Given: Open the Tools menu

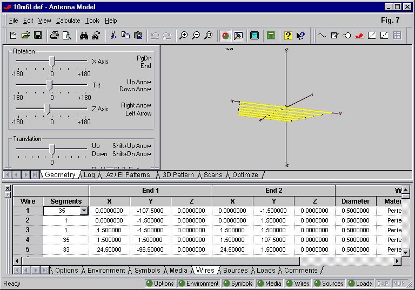Looking at the screenshot, I should [x=92, y=21].
